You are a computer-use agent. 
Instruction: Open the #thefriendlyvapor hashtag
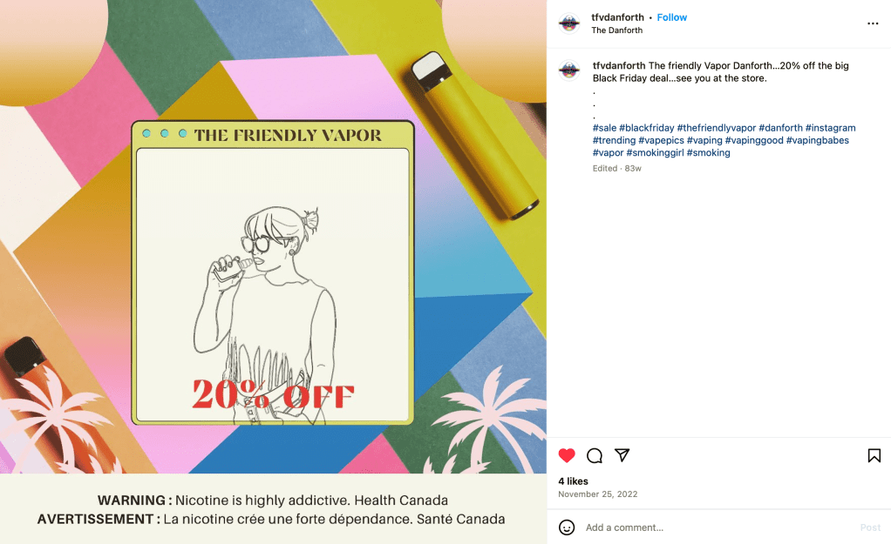tap(716, 128)
